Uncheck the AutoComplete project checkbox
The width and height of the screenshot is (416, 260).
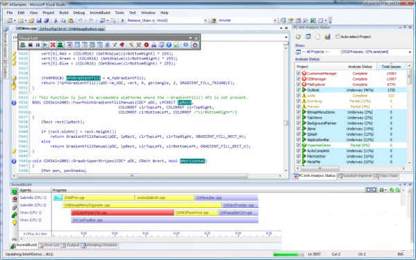tap(298, 150)
